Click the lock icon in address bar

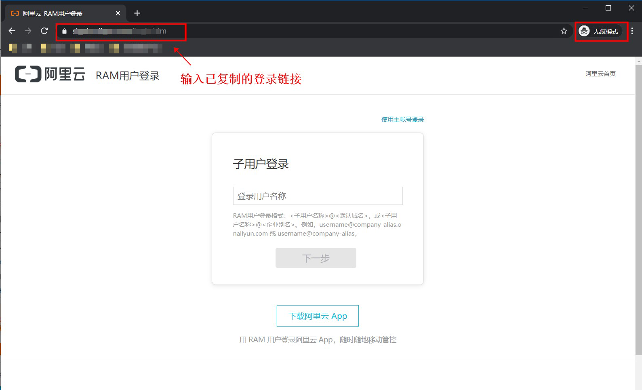[64, 31]
